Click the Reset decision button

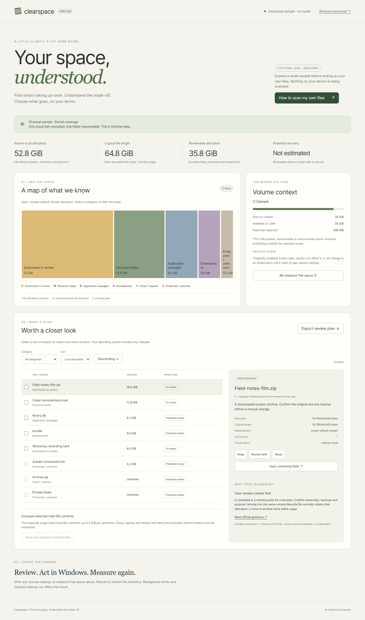point(279,454)
